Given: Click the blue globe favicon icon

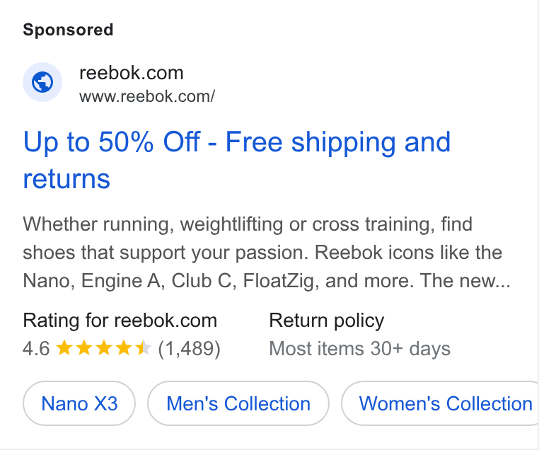Looking at the screenshot, I should 42,82.
